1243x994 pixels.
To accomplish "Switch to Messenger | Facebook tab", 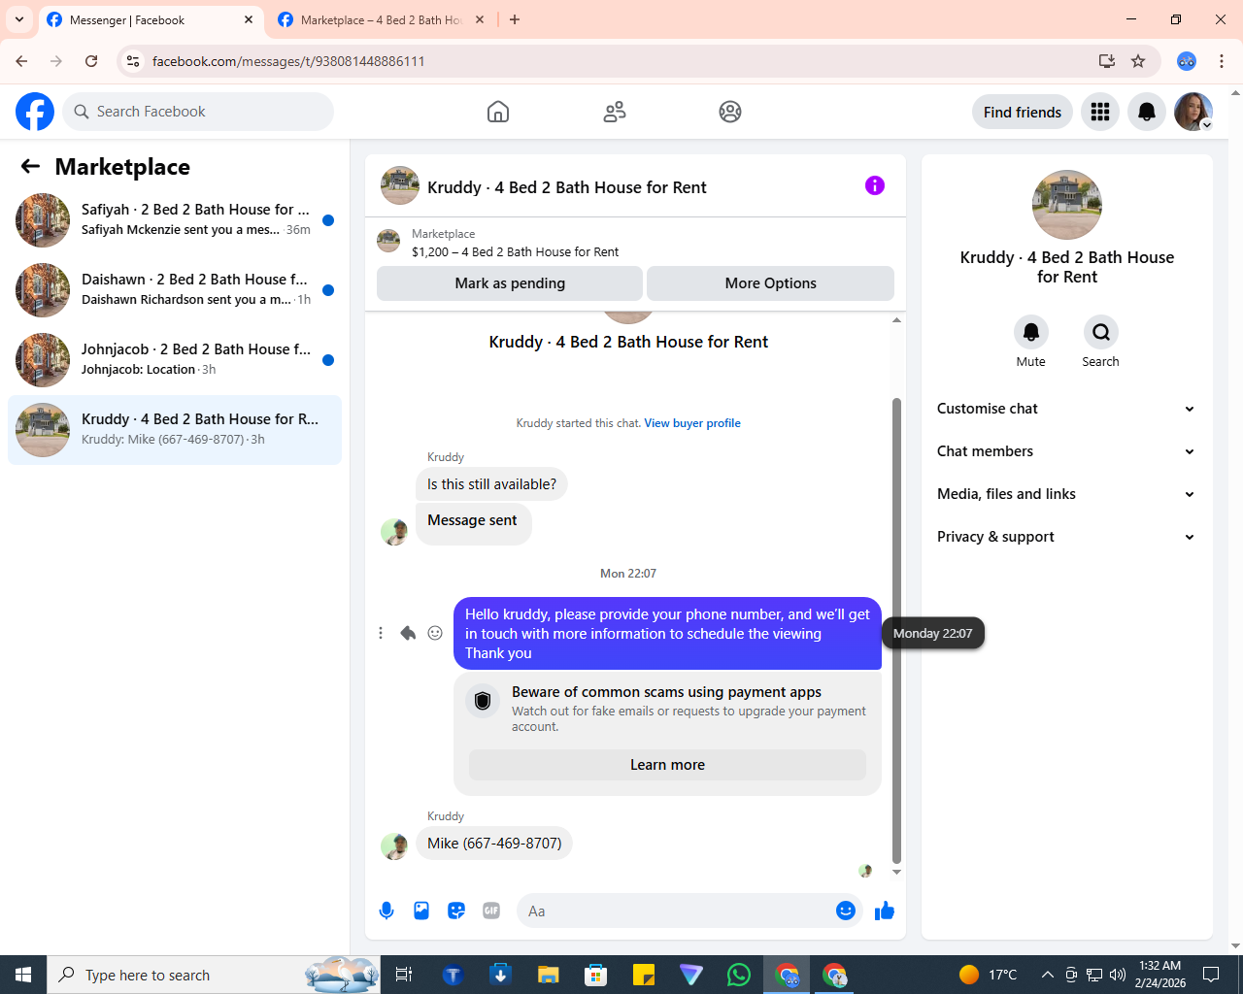I will (x=151, y=20).
